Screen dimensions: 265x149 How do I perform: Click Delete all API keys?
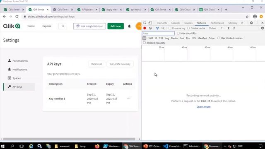coord(96,64)
